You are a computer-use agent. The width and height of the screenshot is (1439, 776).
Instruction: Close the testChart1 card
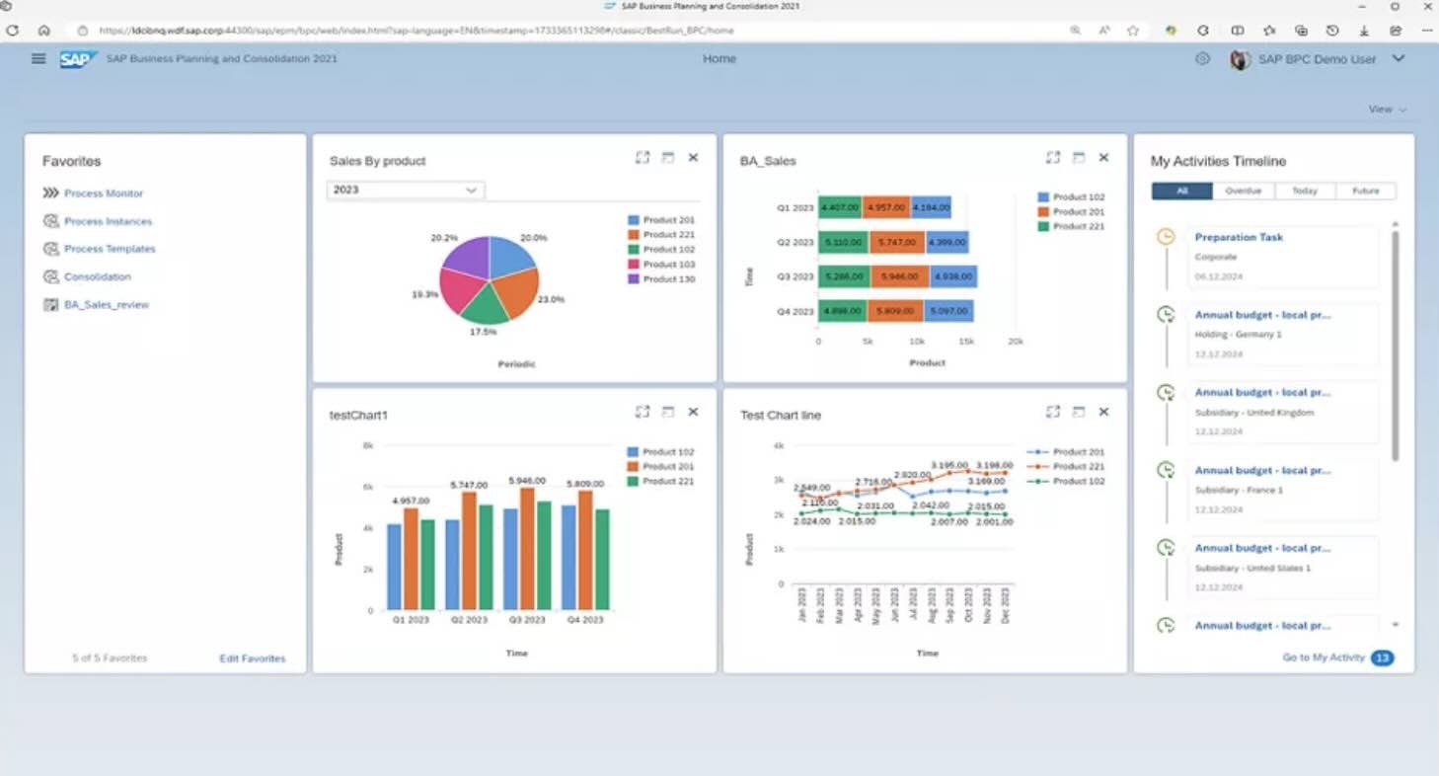[x=693, y=412]
